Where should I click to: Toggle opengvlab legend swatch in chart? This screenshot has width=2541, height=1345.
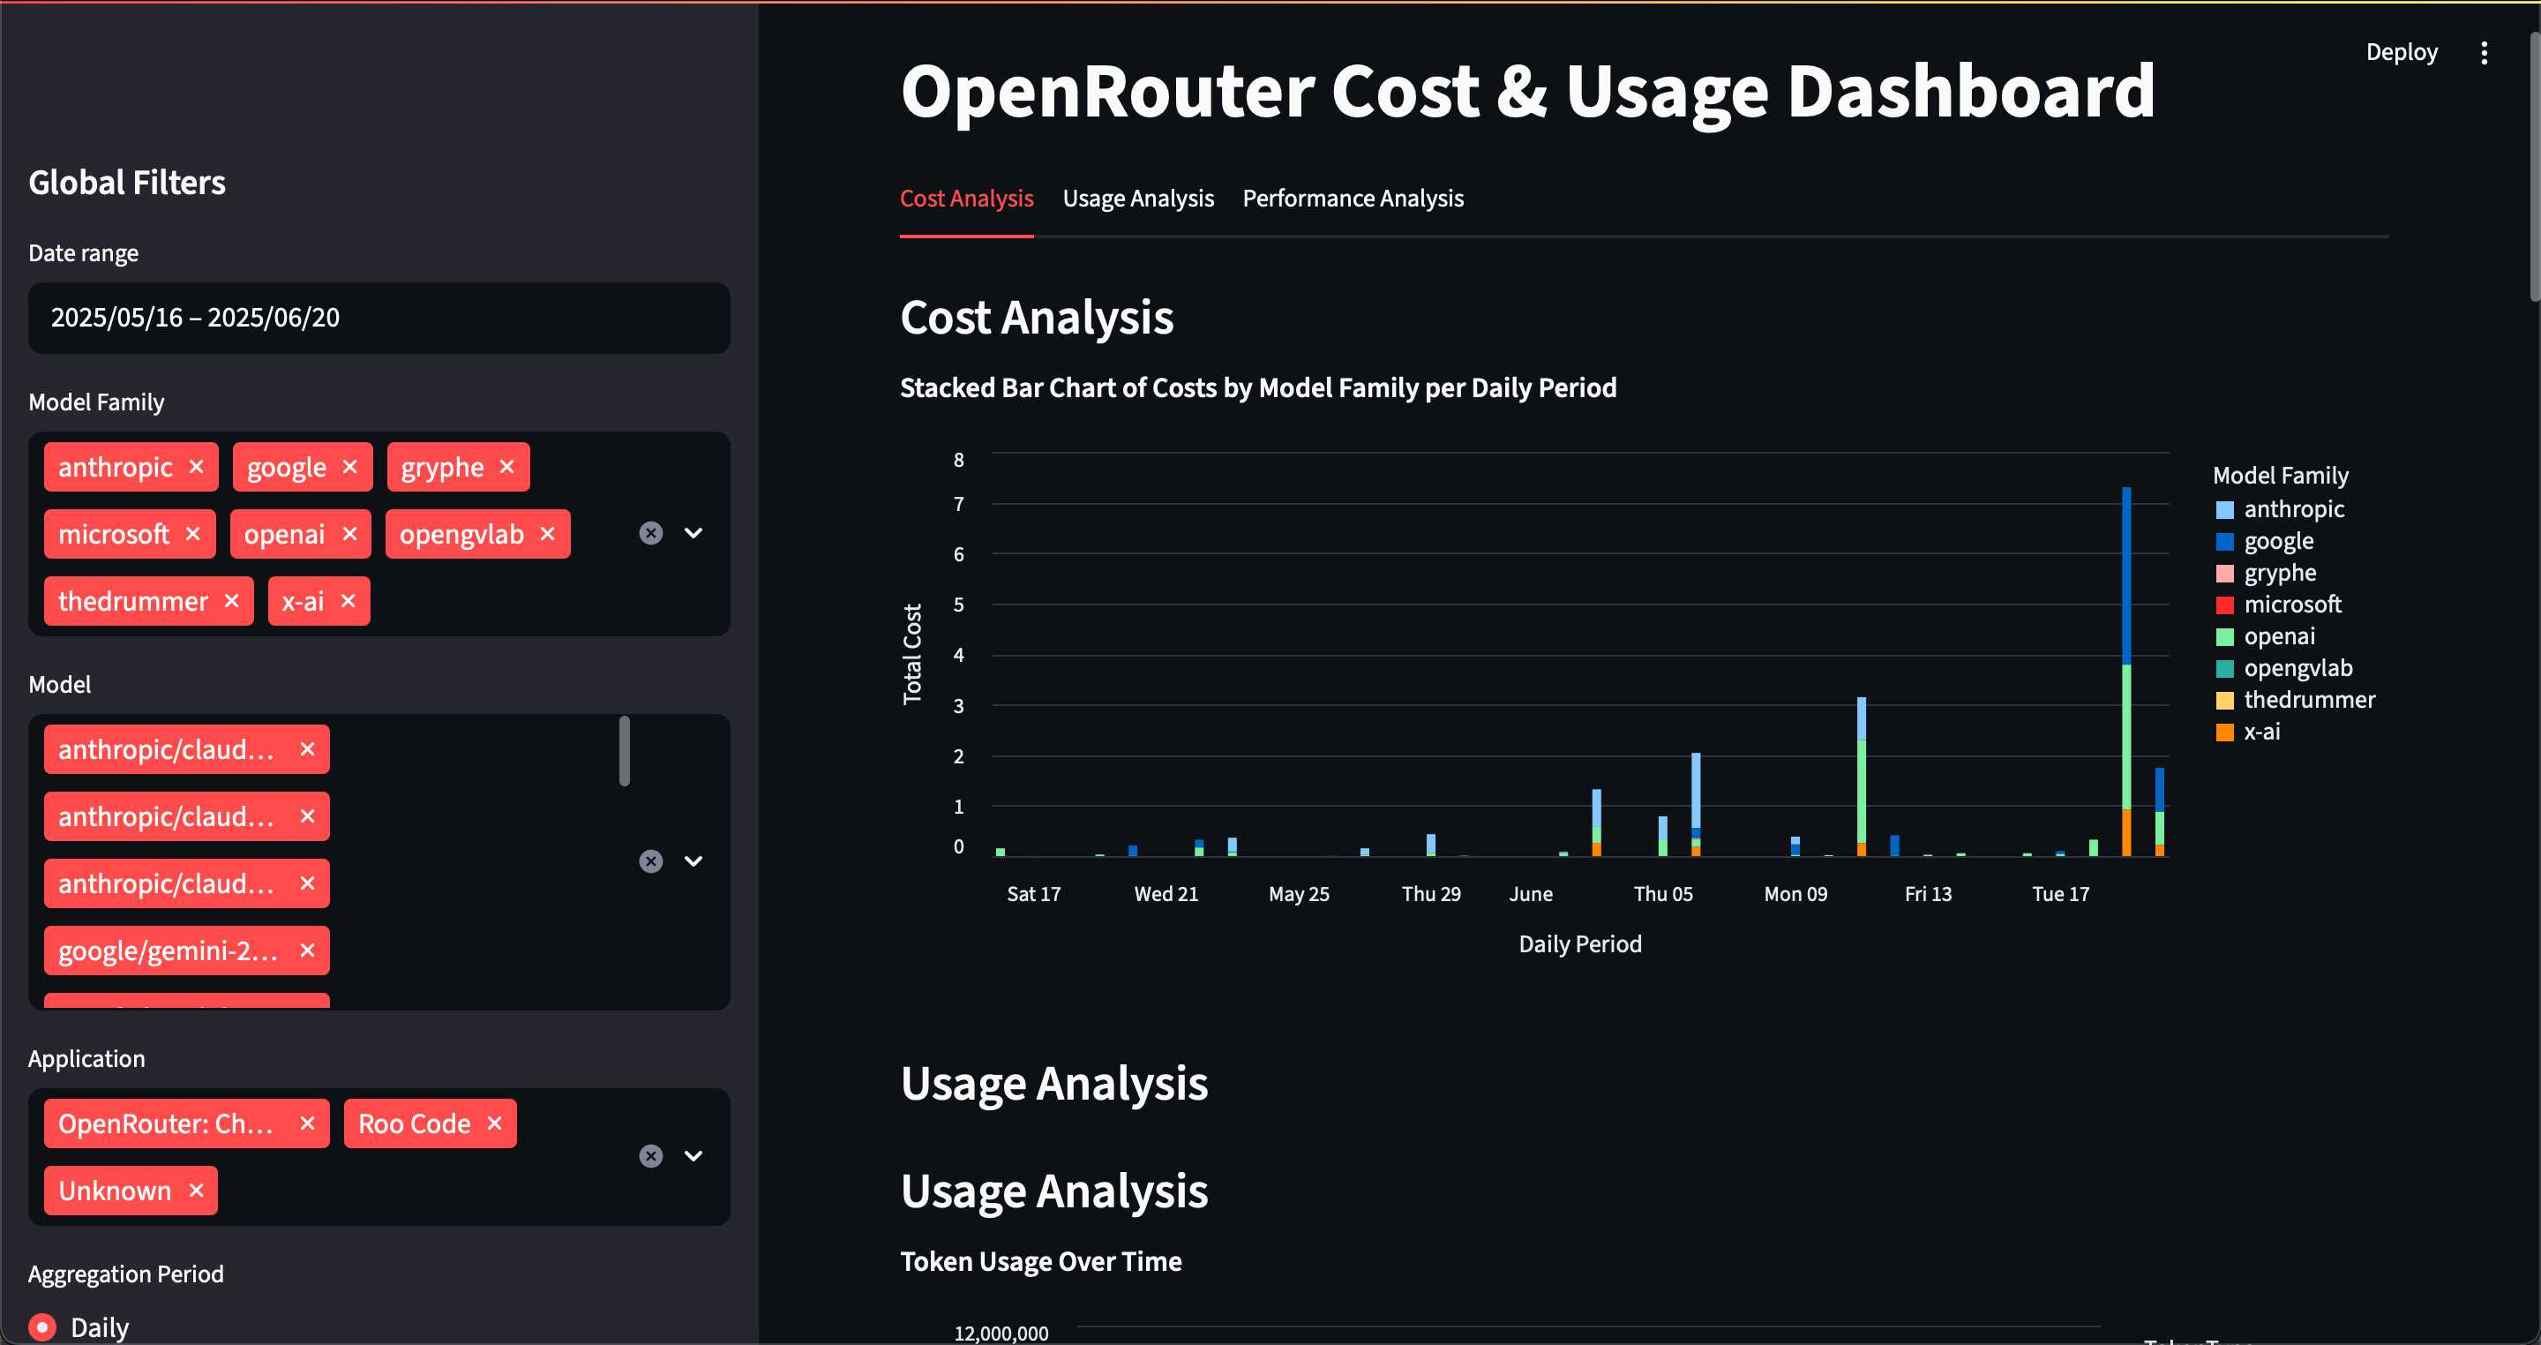tap(2224, 669)
